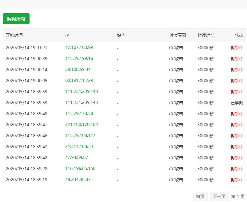
Task: Click 封锁中 status for 60.191.11.229
Action: tap(237, 81)
